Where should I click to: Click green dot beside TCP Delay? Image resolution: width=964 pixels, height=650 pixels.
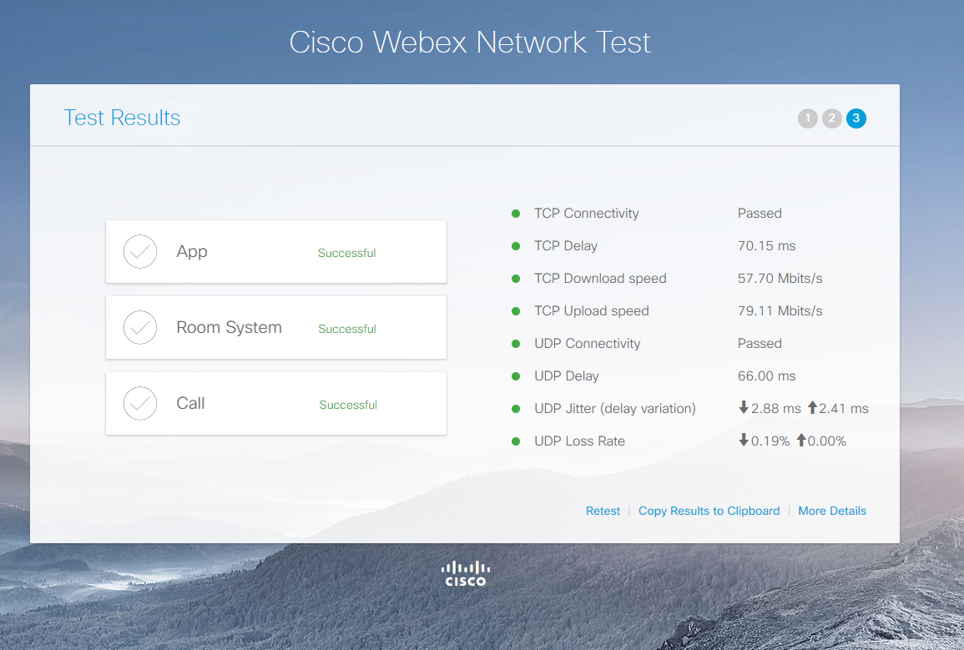pyautogui.click(x=516, y=246)
